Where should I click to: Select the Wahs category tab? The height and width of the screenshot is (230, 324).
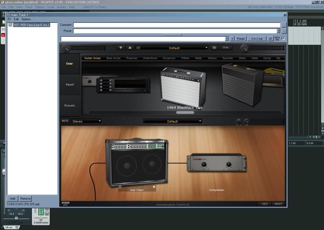242,58
